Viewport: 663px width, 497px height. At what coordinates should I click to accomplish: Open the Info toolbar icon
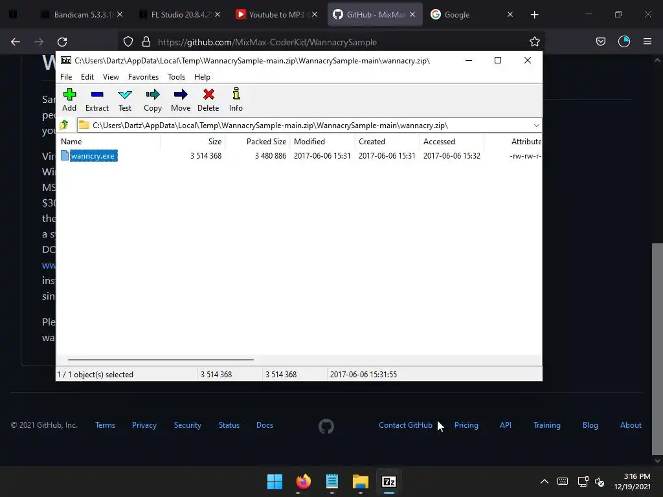236,100
